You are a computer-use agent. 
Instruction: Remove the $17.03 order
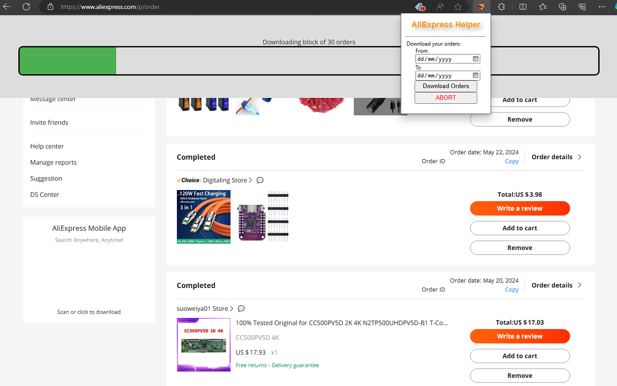click(x=520, y=376)
